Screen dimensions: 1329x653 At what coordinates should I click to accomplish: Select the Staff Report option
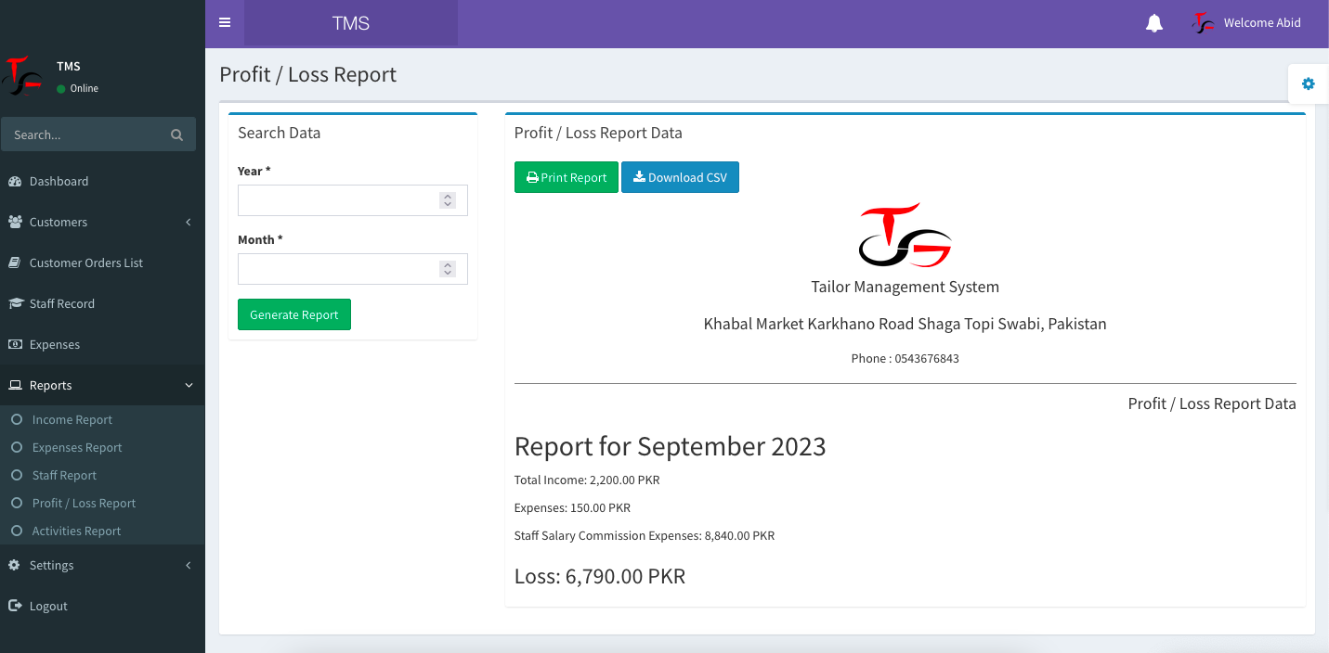point(65,475)
